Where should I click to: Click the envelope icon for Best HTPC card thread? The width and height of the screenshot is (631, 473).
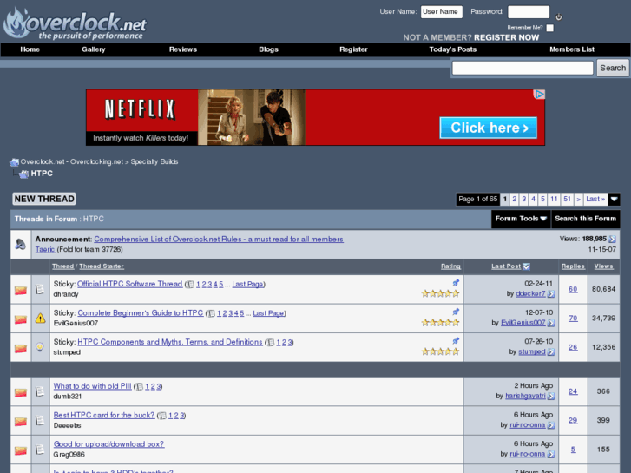21,421
